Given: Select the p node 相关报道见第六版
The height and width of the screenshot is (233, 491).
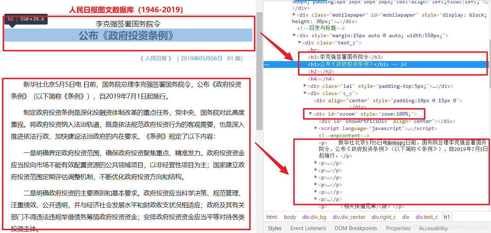Looking at the screenshot, I should 361,207.
